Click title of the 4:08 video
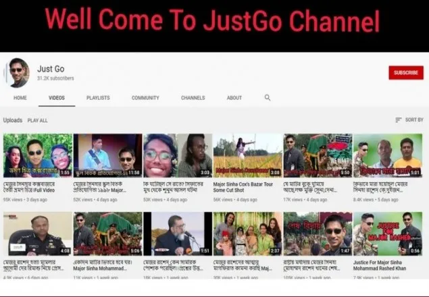429x297 pixels. click(34, 265)
